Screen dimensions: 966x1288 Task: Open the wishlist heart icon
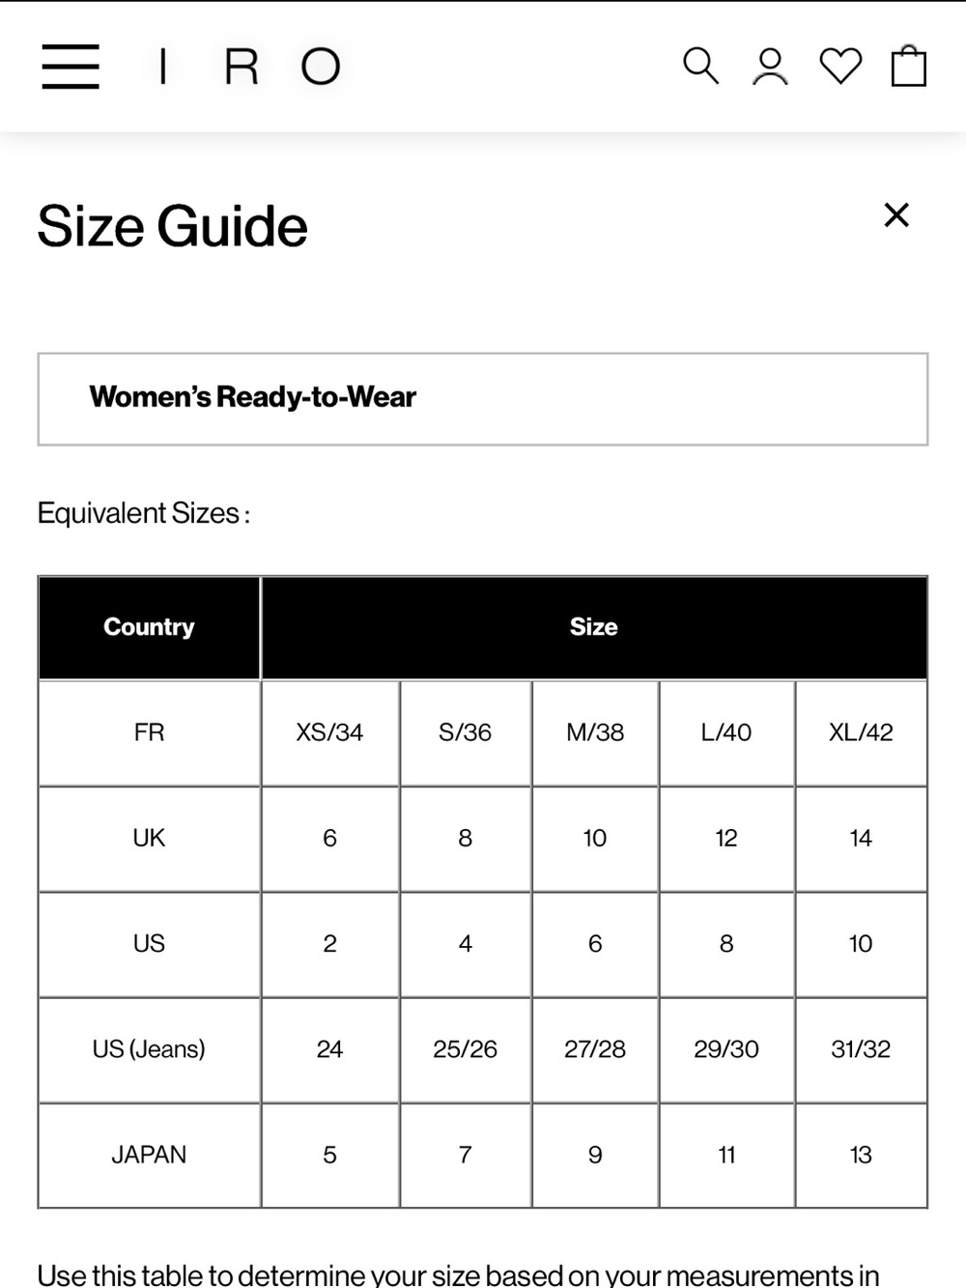click(x=840, y=66)
